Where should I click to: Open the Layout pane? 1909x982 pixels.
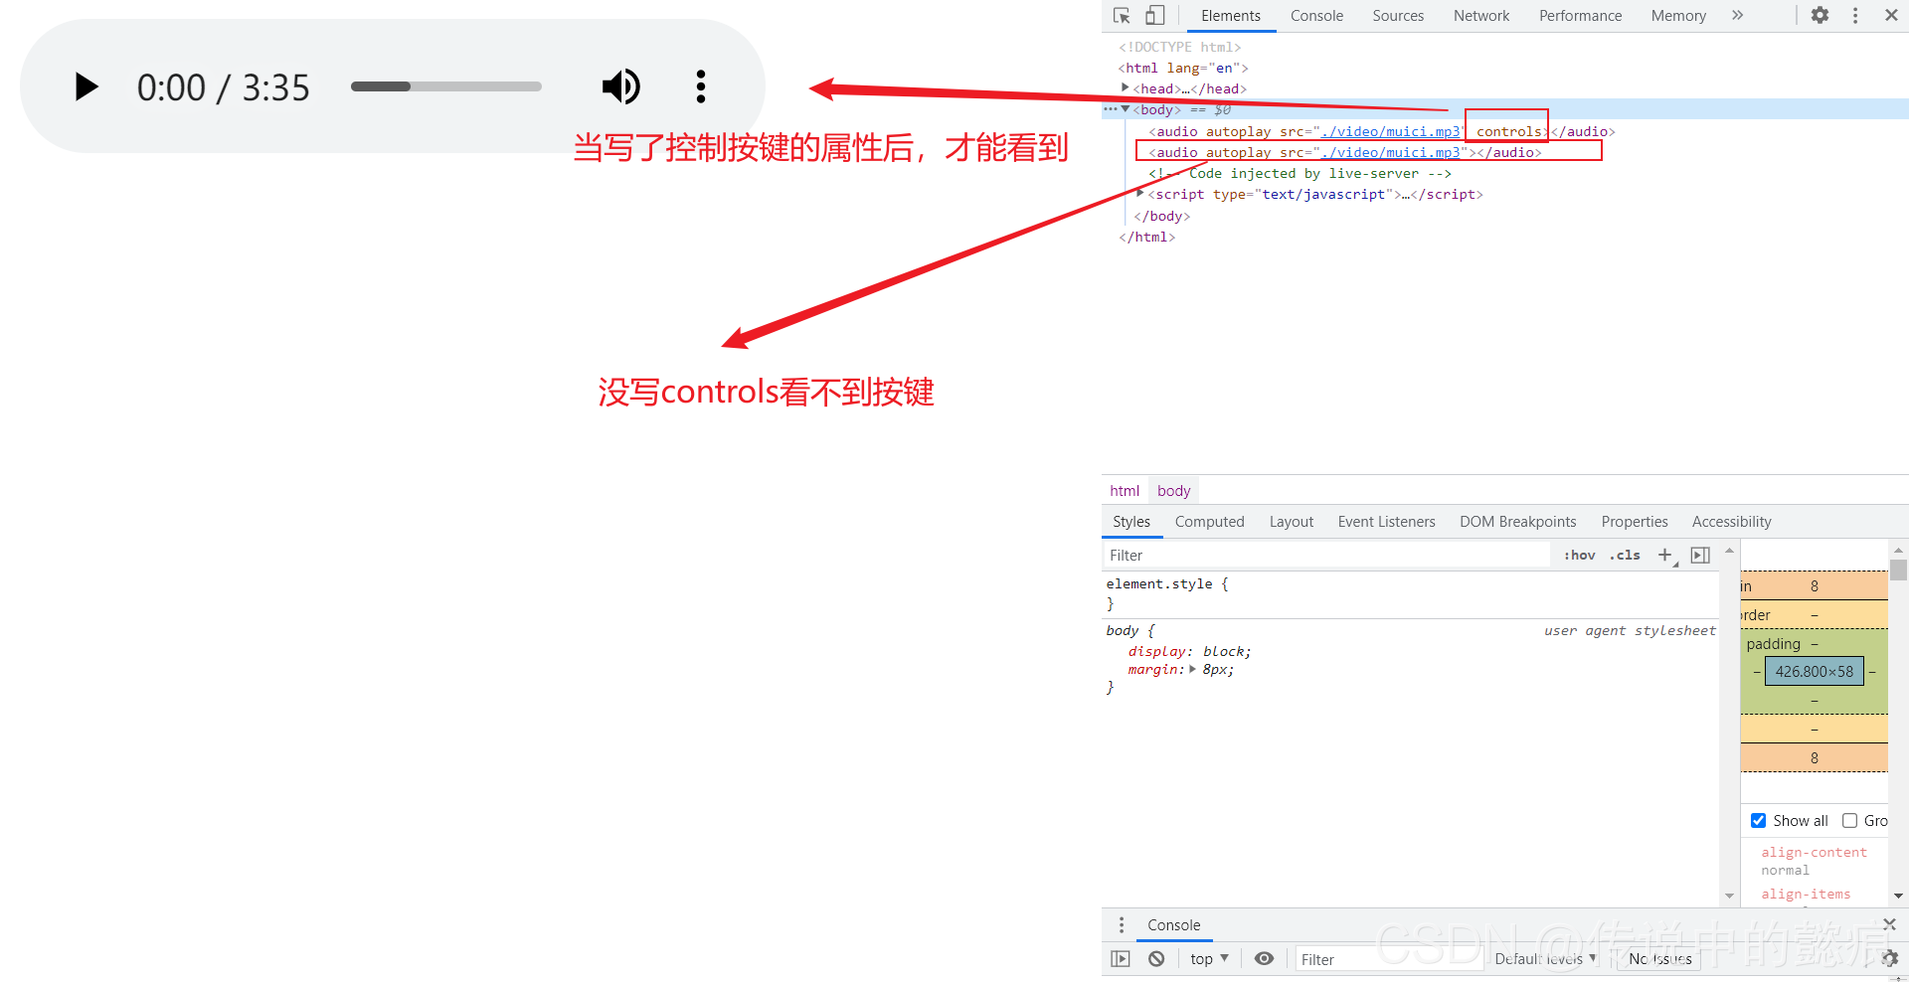point(1291,522)
